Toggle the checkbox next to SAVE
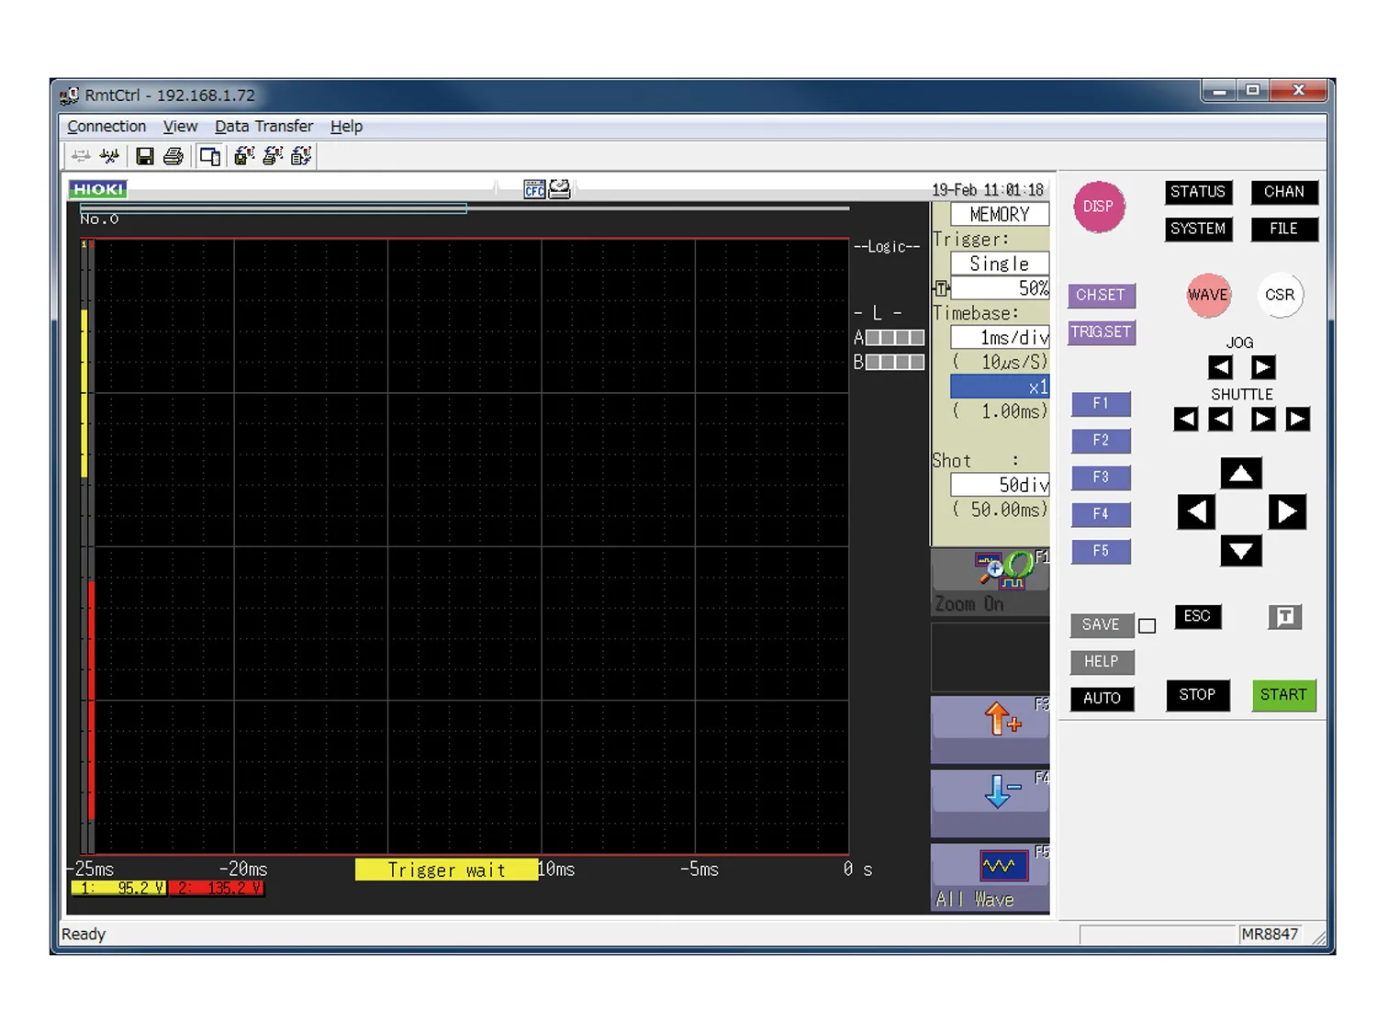The image size is (1377, 1033). coord(1147,625)
